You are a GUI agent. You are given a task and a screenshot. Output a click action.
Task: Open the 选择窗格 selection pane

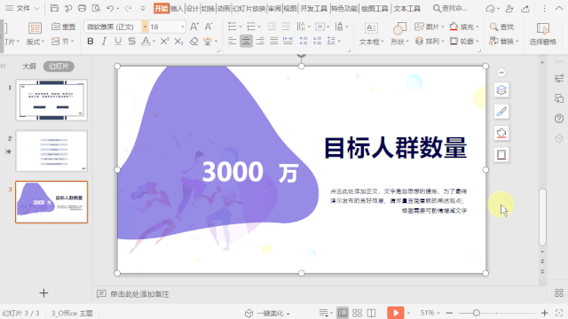542,35
